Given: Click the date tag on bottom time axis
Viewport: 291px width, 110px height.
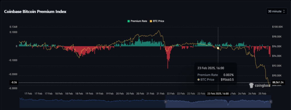Looking at the screenshot, I should [x=218, y=94].
